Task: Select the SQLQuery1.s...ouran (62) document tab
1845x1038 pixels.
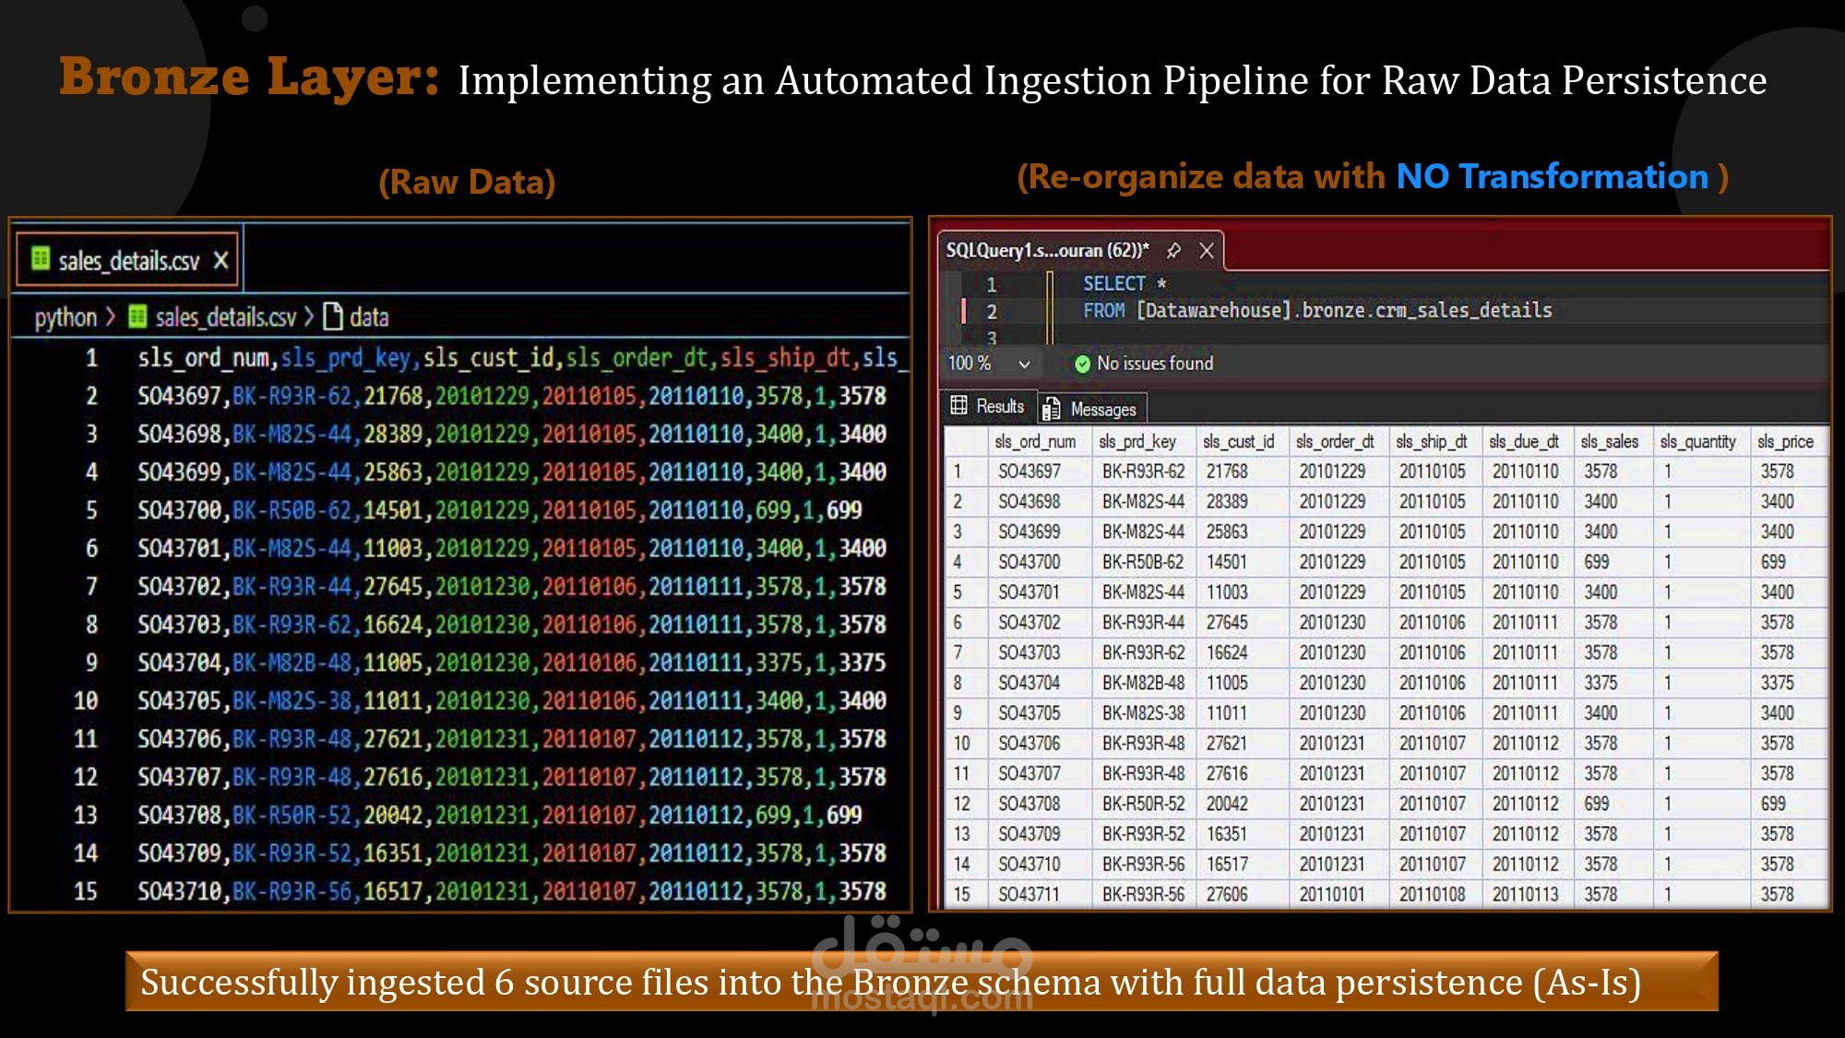Action: (x=1047, y=250)
